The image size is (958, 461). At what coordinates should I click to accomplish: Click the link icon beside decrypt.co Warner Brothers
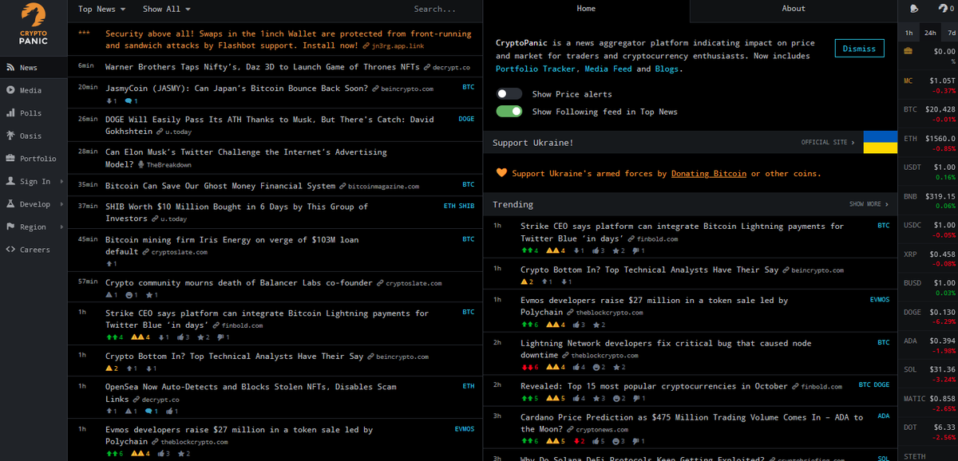[427, 68]
